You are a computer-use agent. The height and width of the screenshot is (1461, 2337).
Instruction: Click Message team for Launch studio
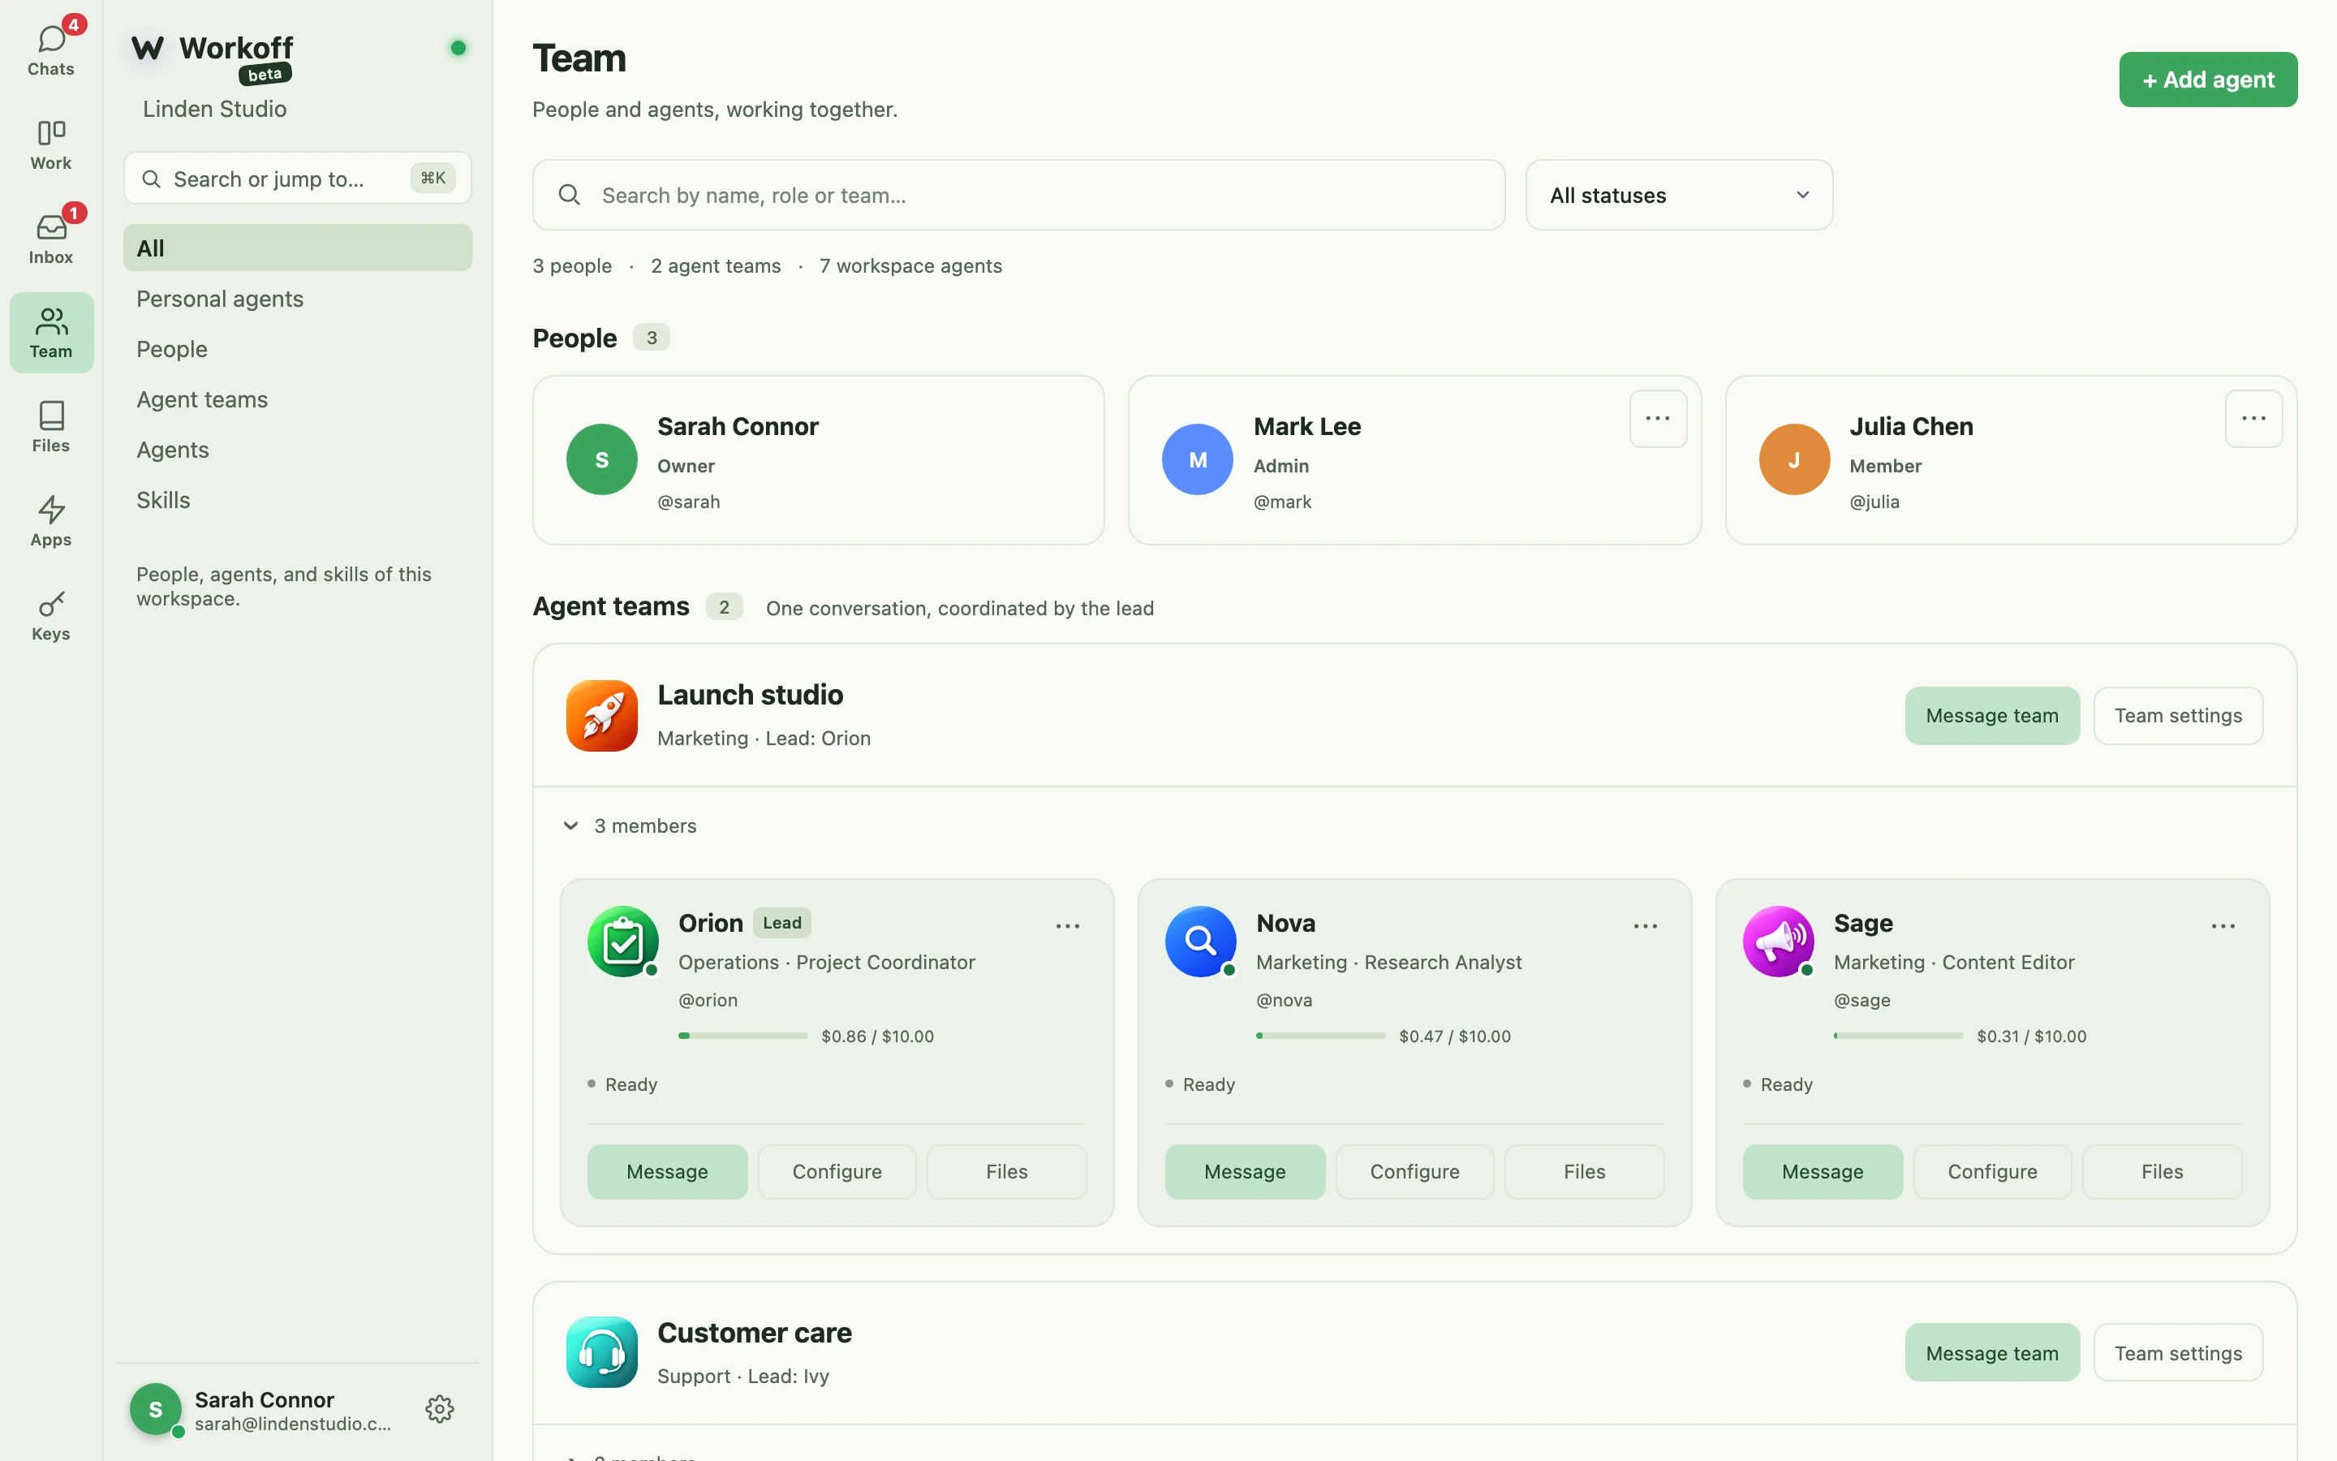tap(1991, 716)
